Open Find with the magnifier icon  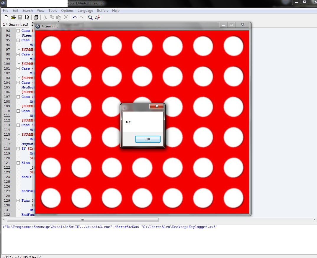[x=90, y=17]
